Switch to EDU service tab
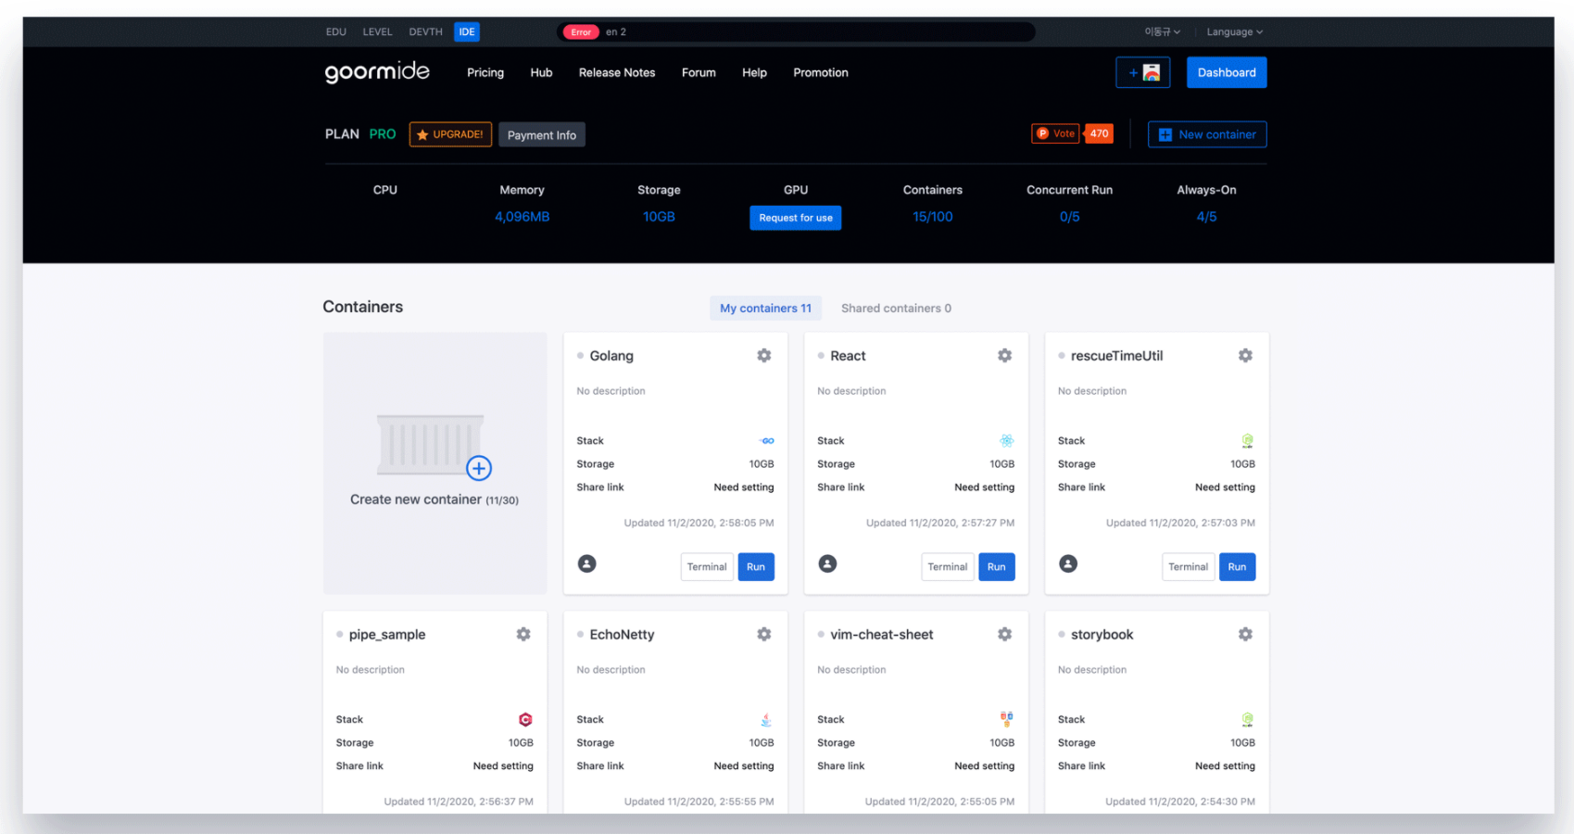The width and height of the screenshot is (1574, 834). 336,32
